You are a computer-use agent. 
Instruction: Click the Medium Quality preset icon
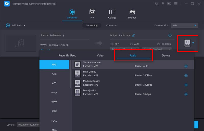[78, 83]
